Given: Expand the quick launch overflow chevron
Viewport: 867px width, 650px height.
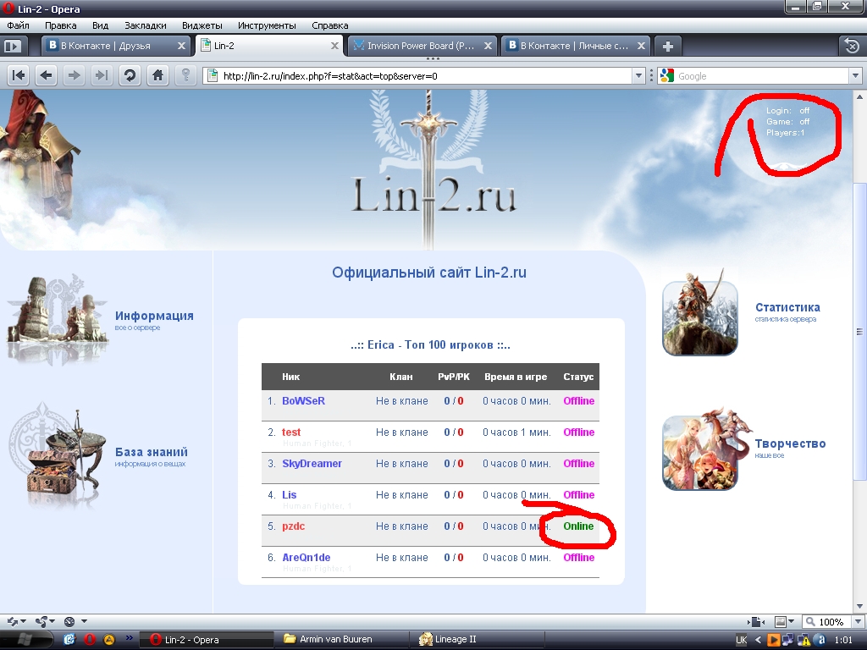Looking at the screenshot, I should click(x=130, y=638).
